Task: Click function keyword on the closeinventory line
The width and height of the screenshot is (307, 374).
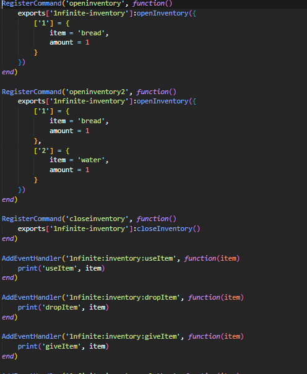Action: pos(152,219)
